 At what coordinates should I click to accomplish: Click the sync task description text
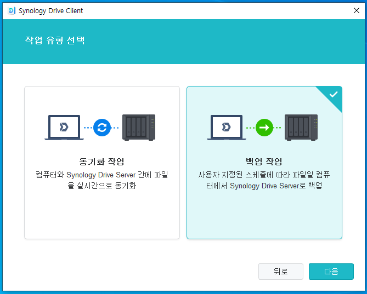(x=102, y=180)
